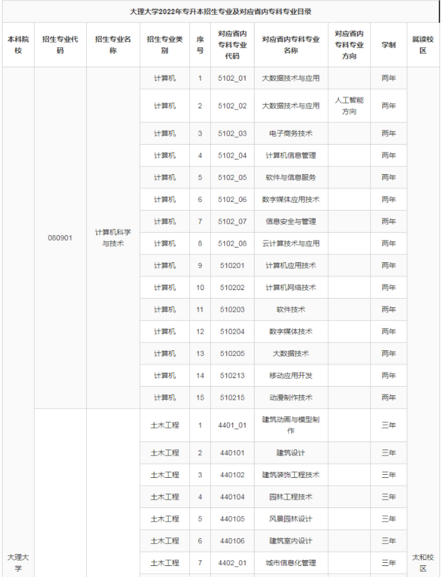Select the header cell 对应省内专科专业代码

tap(232, 45)
